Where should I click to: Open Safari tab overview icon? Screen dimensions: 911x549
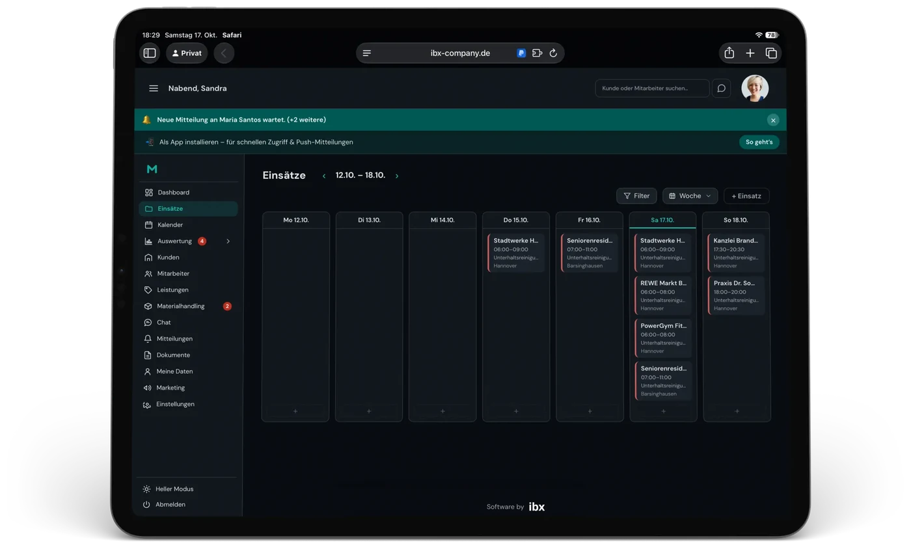click(771, 53)
